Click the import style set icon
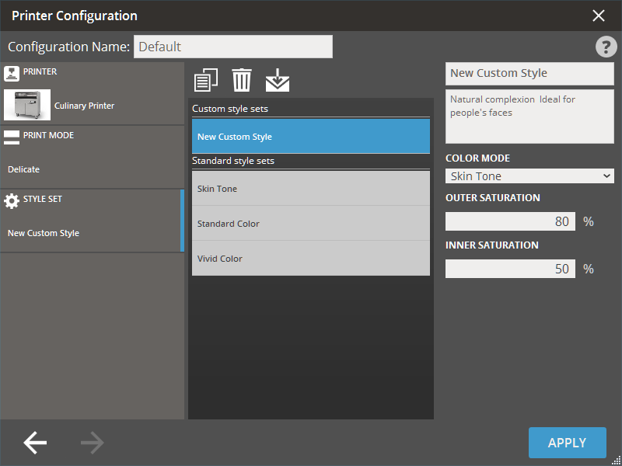This screenshot has height=466, width=622. tap(277, 80)
